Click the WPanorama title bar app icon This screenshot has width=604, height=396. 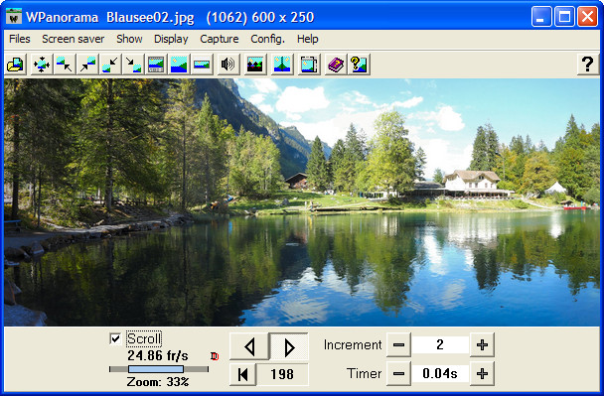pyautogui.click(x=14, y=17)
